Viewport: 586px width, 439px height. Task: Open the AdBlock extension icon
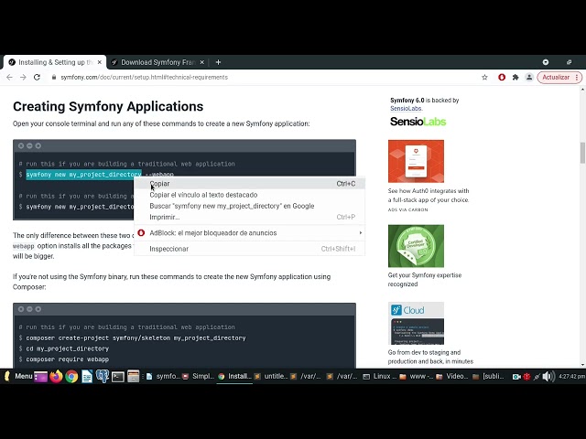pyautogui.click(x=502, y=77)
